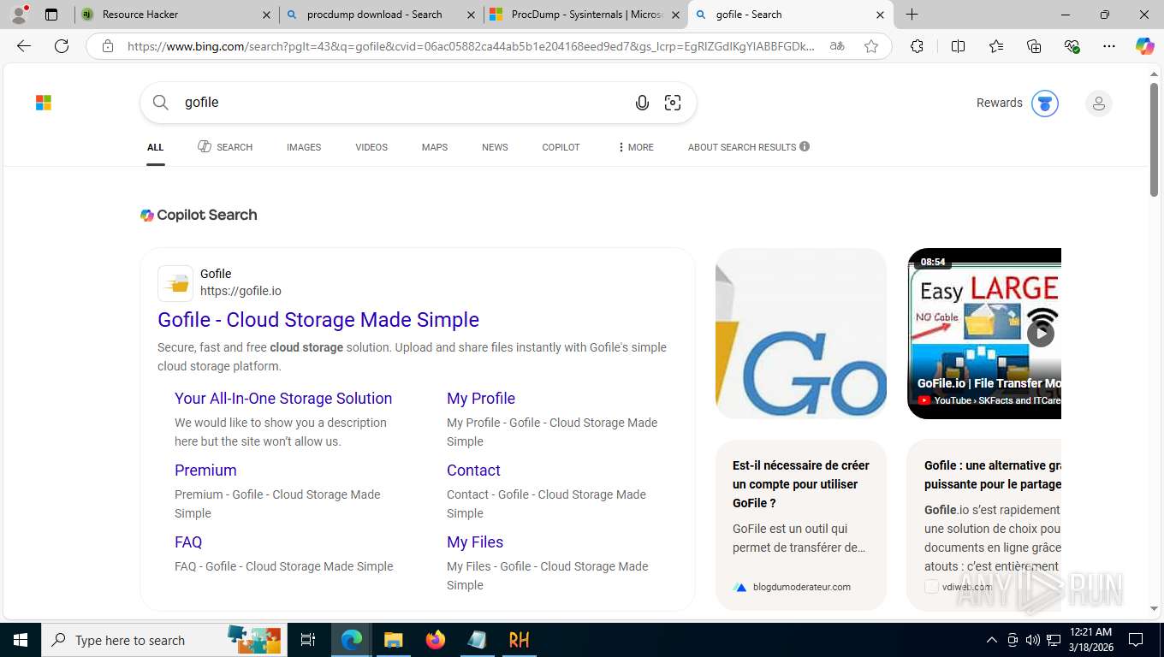Open My Files sublink
The width and height of the screenshot is (1164, 657).
475,542
